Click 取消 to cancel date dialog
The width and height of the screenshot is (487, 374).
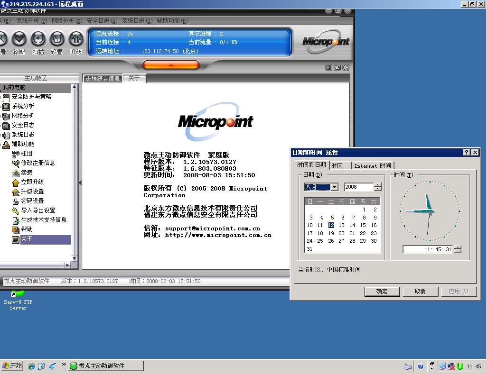coord(420,292)
